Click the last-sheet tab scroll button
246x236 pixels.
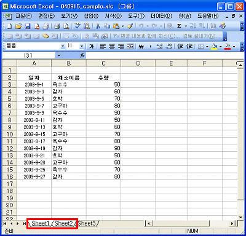[x=25, y=224]
